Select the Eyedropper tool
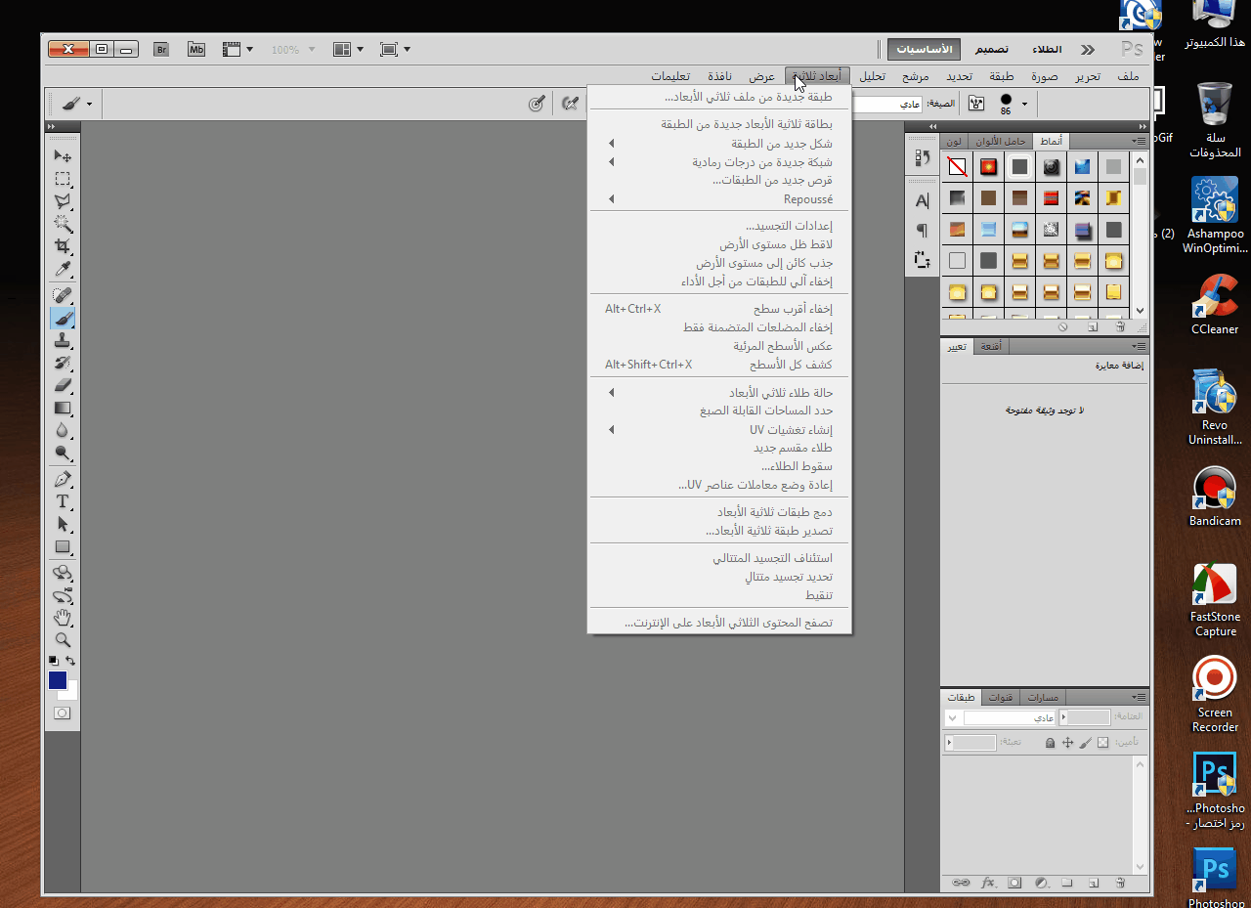This screenshot has width=1251, height=908. 63,270
